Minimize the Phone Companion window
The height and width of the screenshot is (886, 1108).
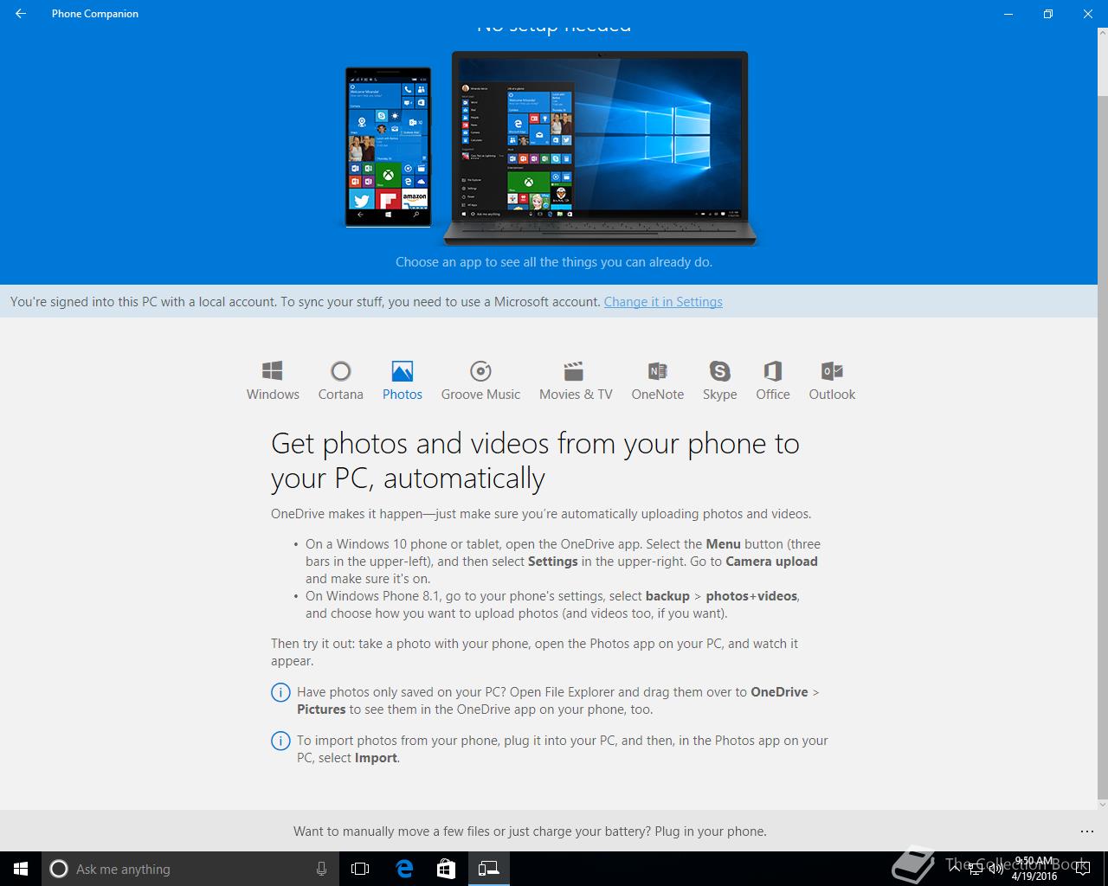click(x=1008, y=14)
